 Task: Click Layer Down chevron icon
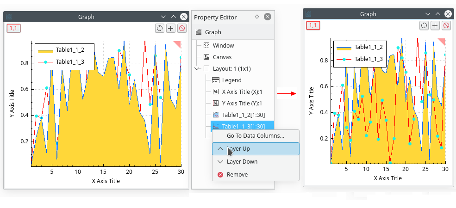(x=220, y=161)
